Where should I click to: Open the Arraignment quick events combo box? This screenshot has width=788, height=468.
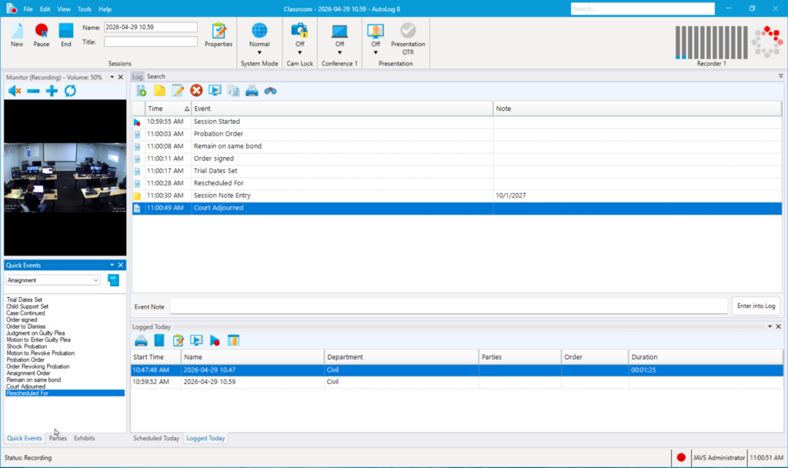tap(53, 280)
